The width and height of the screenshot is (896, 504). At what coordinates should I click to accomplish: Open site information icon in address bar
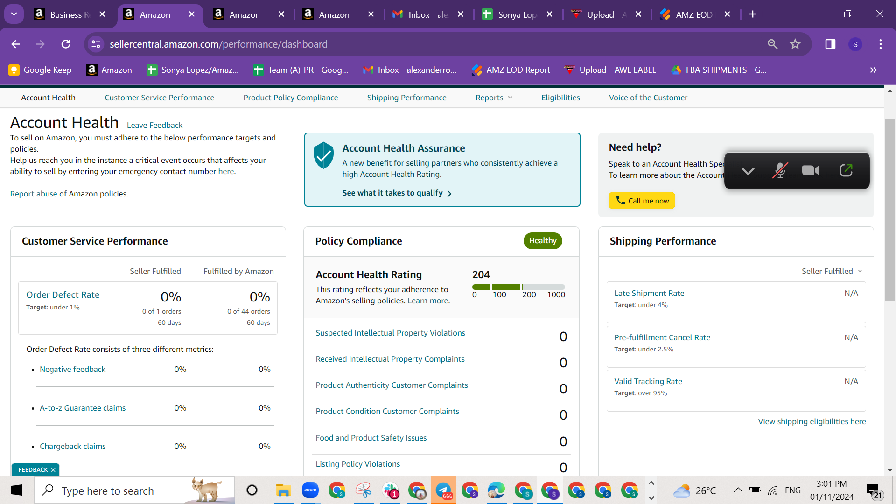point(96,44)
